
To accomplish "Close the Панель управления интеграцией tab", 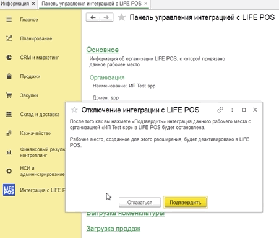I will click(145, 4).
